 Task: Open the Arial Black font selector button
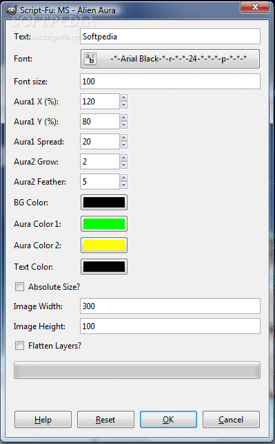pos(170,59)
